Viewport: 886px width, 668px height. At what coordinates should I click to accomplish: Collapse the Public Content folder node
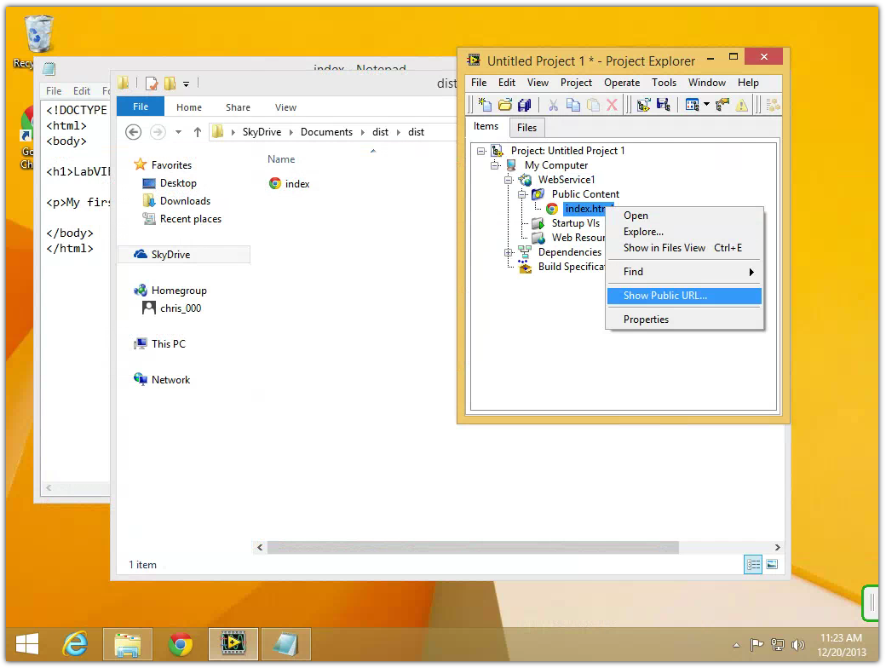click(x=522, y=194)
